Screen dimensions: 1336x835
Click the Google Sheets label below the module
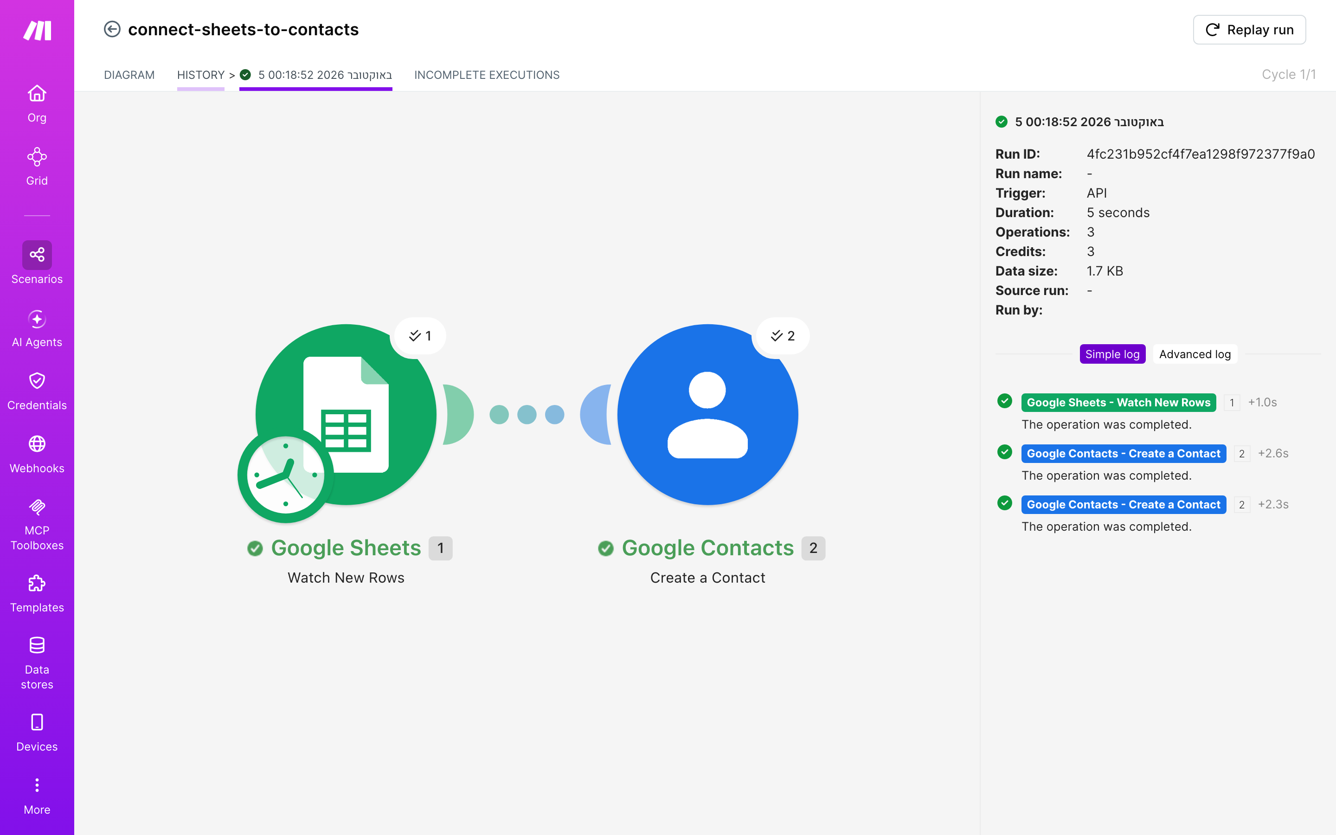coord(346,548)
